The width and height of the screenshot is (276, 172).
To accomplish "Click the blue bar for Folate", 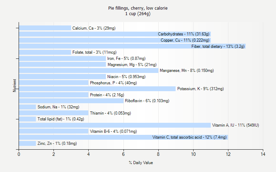I will tap(45, 52).
